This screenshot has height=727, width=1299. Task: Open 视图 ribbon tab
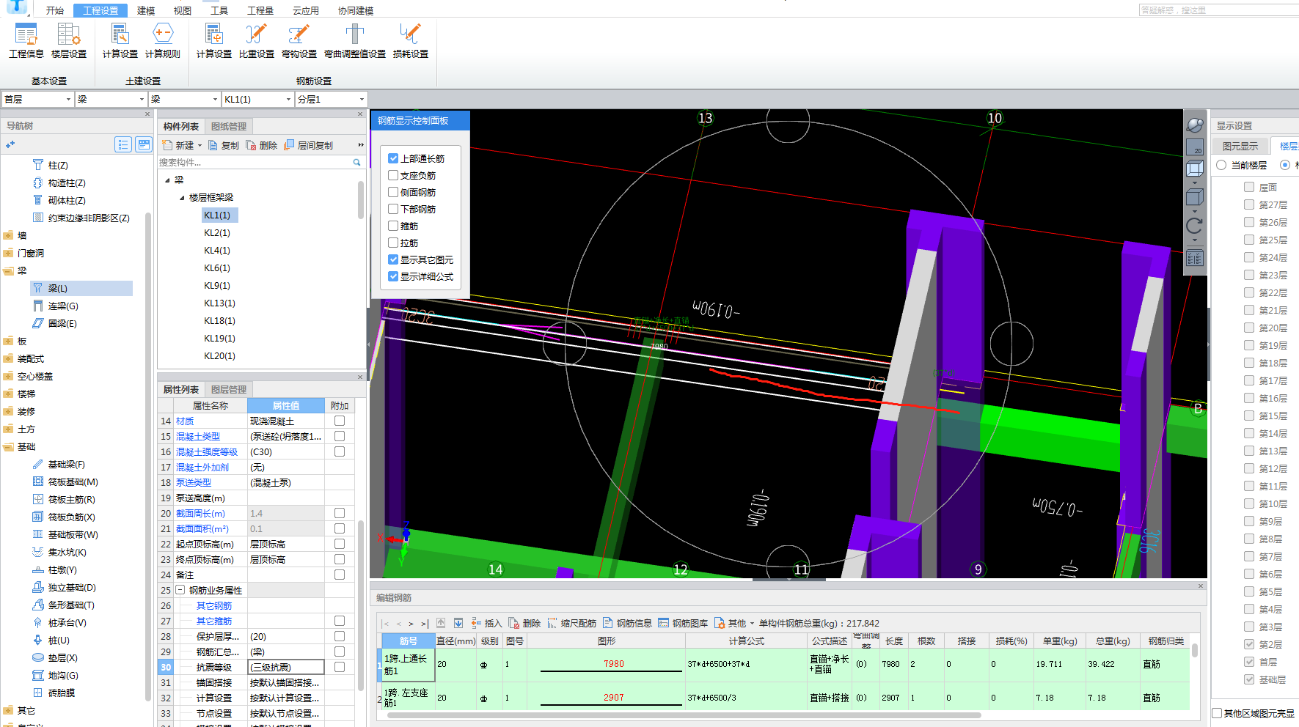[x=183, y=10]
